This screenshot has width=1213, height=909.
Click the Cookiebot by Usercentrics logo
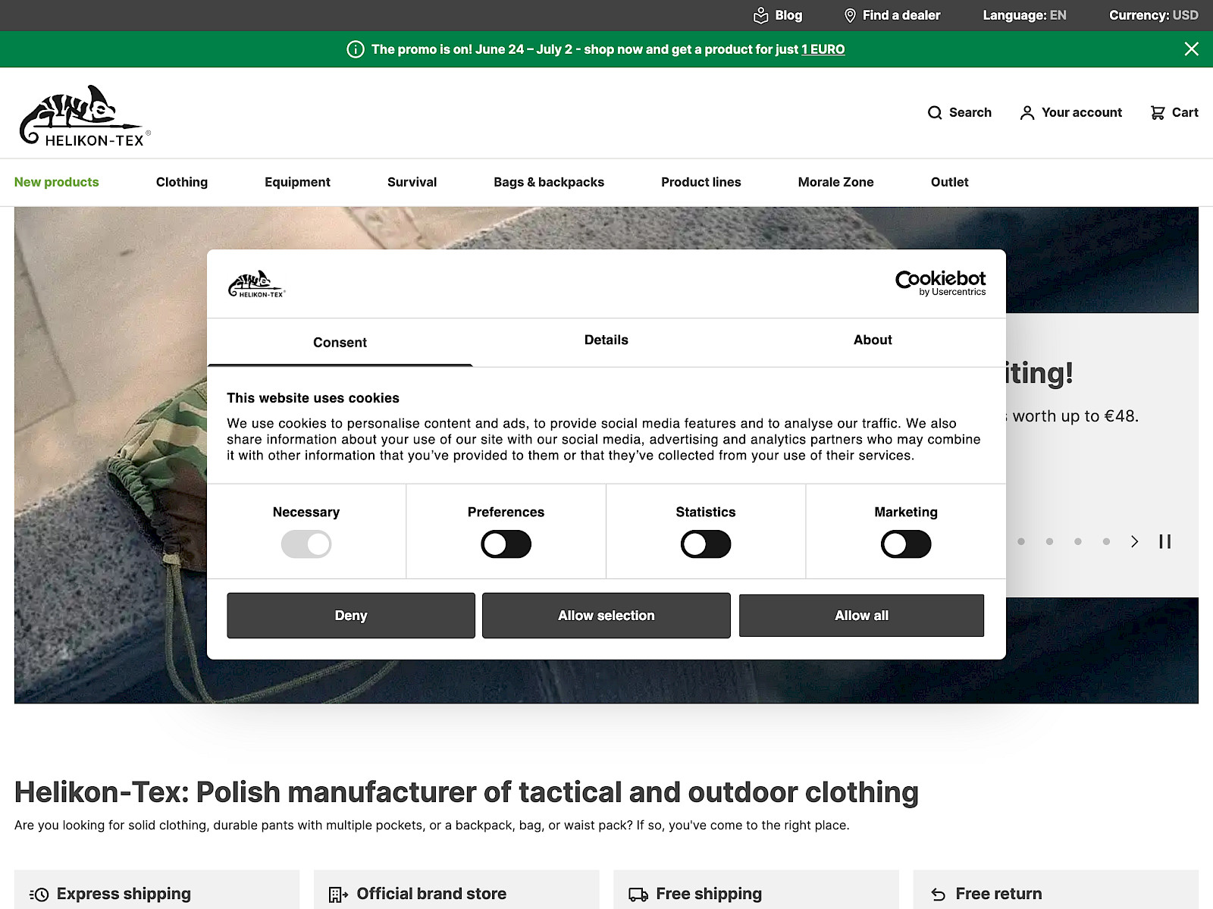[x=940, y=283]
